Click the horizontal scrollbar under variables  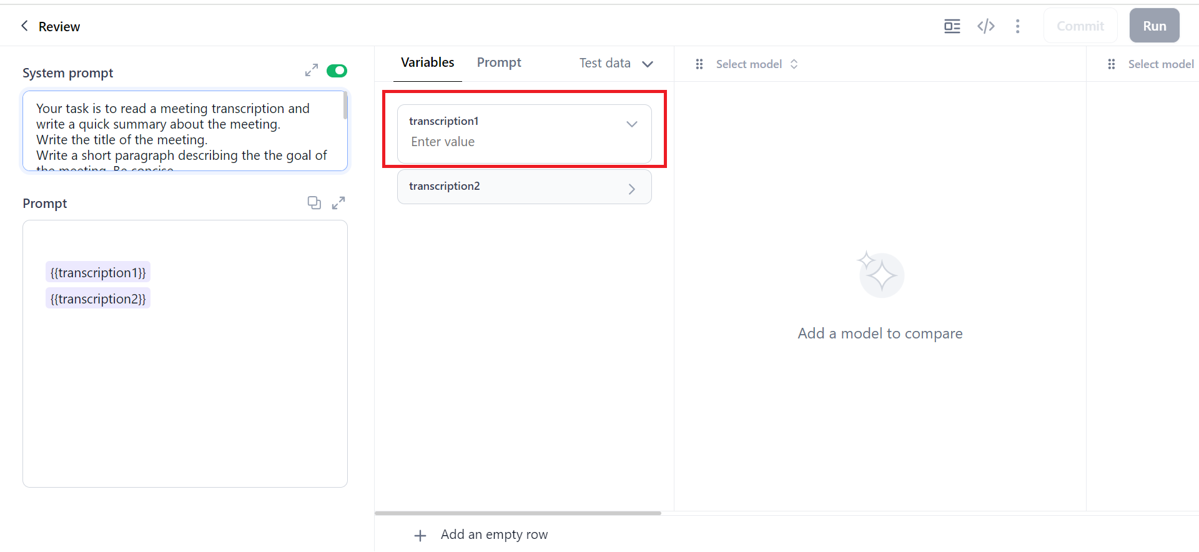518,513
